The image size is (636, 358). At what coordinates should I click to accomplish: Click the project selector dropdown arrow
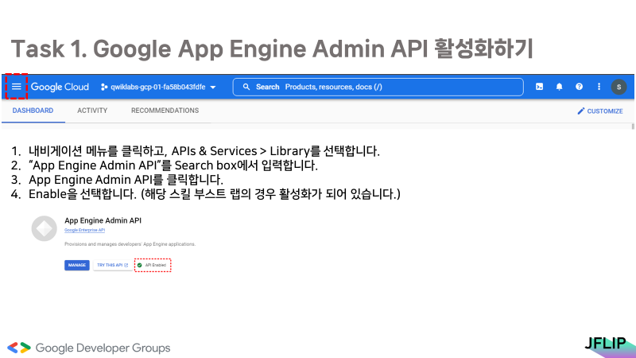(213, 88)
